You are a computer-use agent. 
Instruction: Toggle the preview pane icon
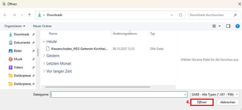tap(228, 26)
